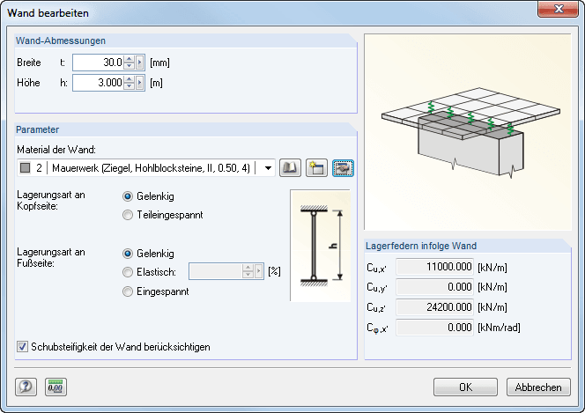The width and height of the screenshot is (585, 413).
Task: Click the Breite t input field
Action: pos(99,63)
